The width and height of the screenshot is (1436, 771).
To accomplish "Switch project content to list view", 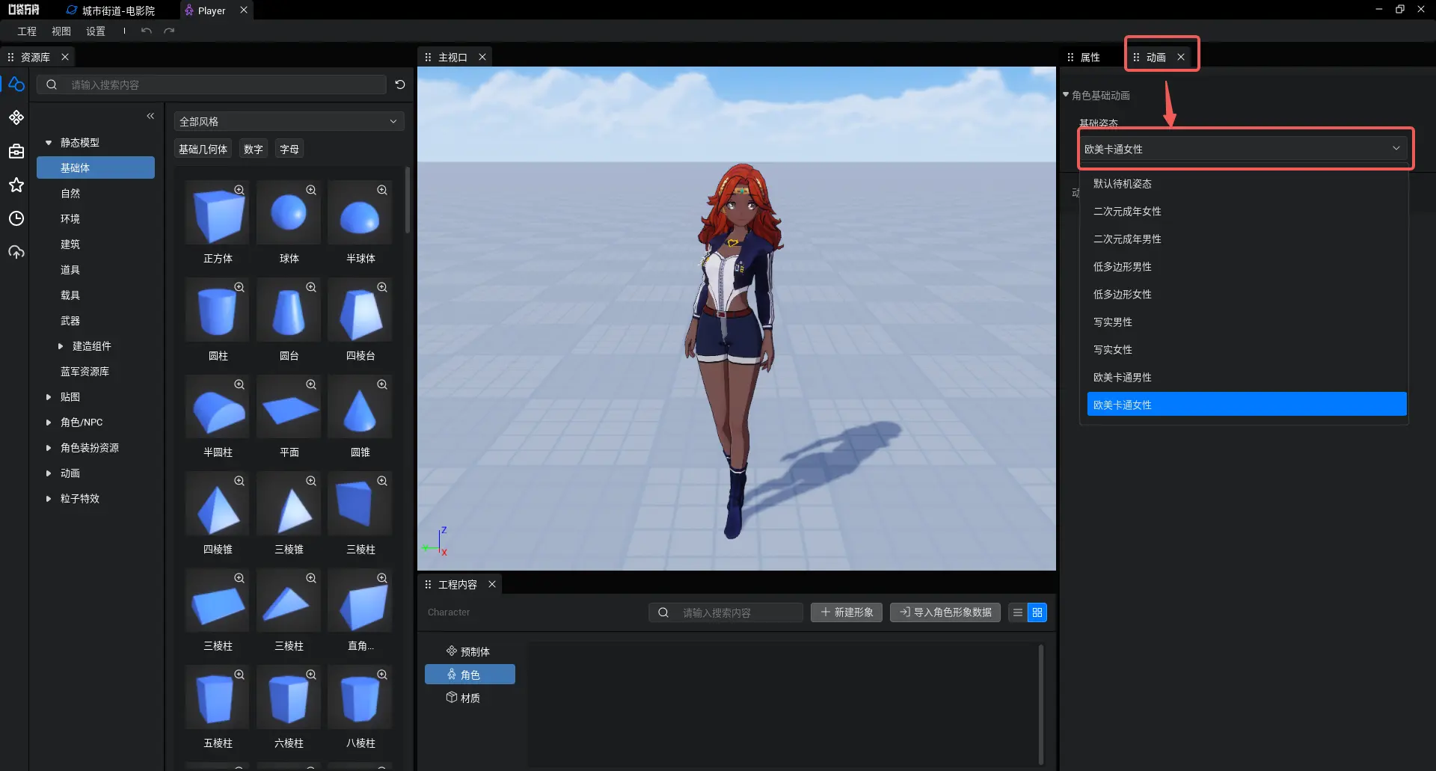I will pos(1018,612).
